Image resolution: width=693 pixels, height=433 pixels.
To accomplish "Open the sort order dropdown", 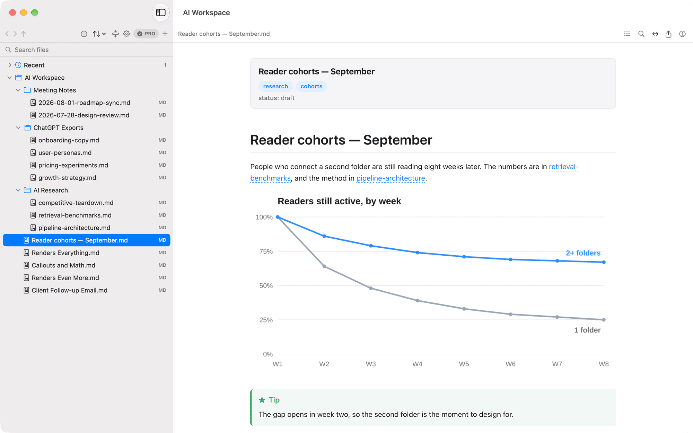I will 99,34.
